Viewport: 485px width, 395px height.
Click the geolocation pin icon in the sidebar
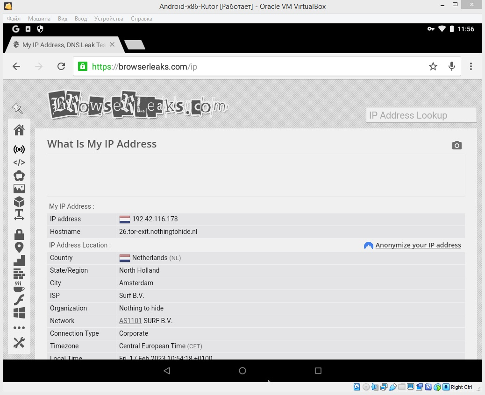[x=19, y=247]
